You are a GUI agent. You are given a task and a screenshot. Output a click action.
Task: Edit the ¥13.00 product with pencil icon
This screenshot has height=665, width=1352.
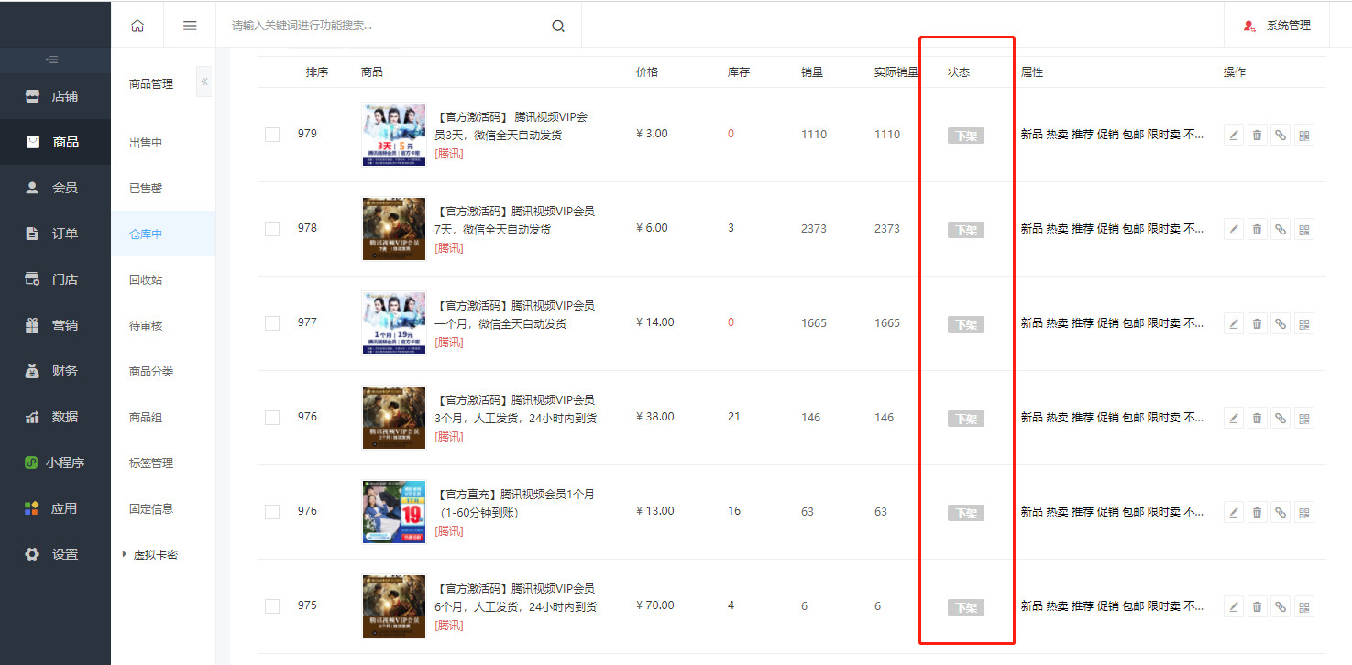click(1234, 513)
